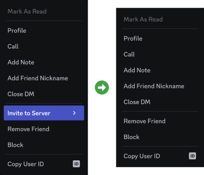Click the green arrow circle icon
The image size is (204, 175).
coord(102,87)
